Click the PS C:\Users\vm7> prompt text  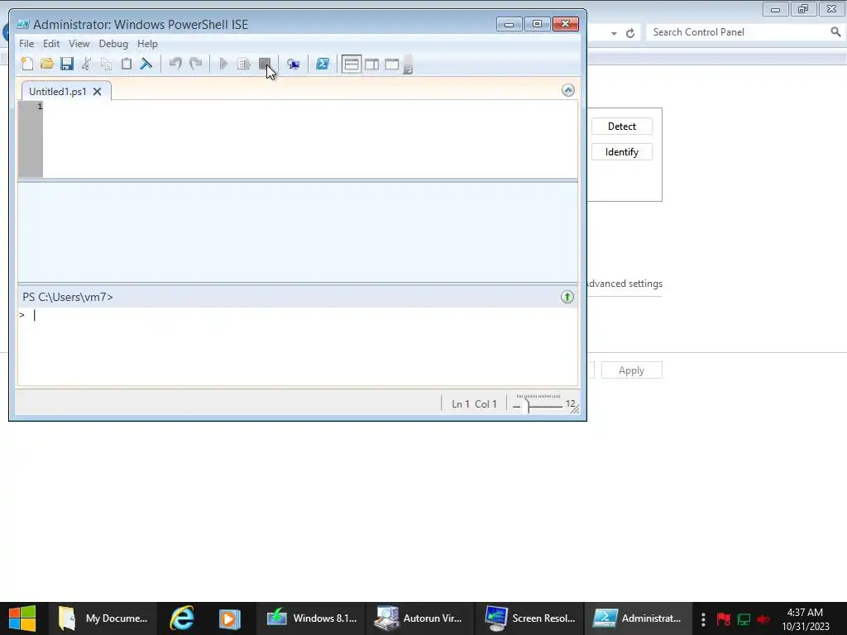[x=68, y=297]
